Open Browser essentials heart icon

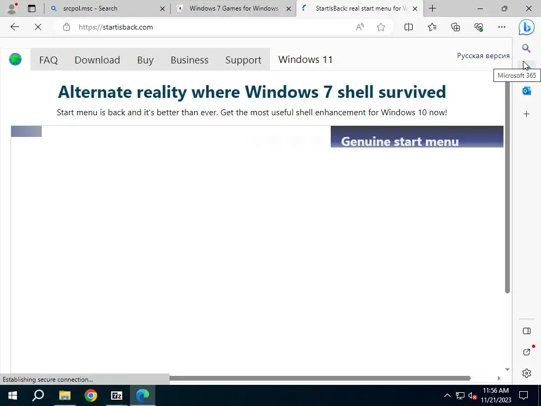click(x=479, y=27)
